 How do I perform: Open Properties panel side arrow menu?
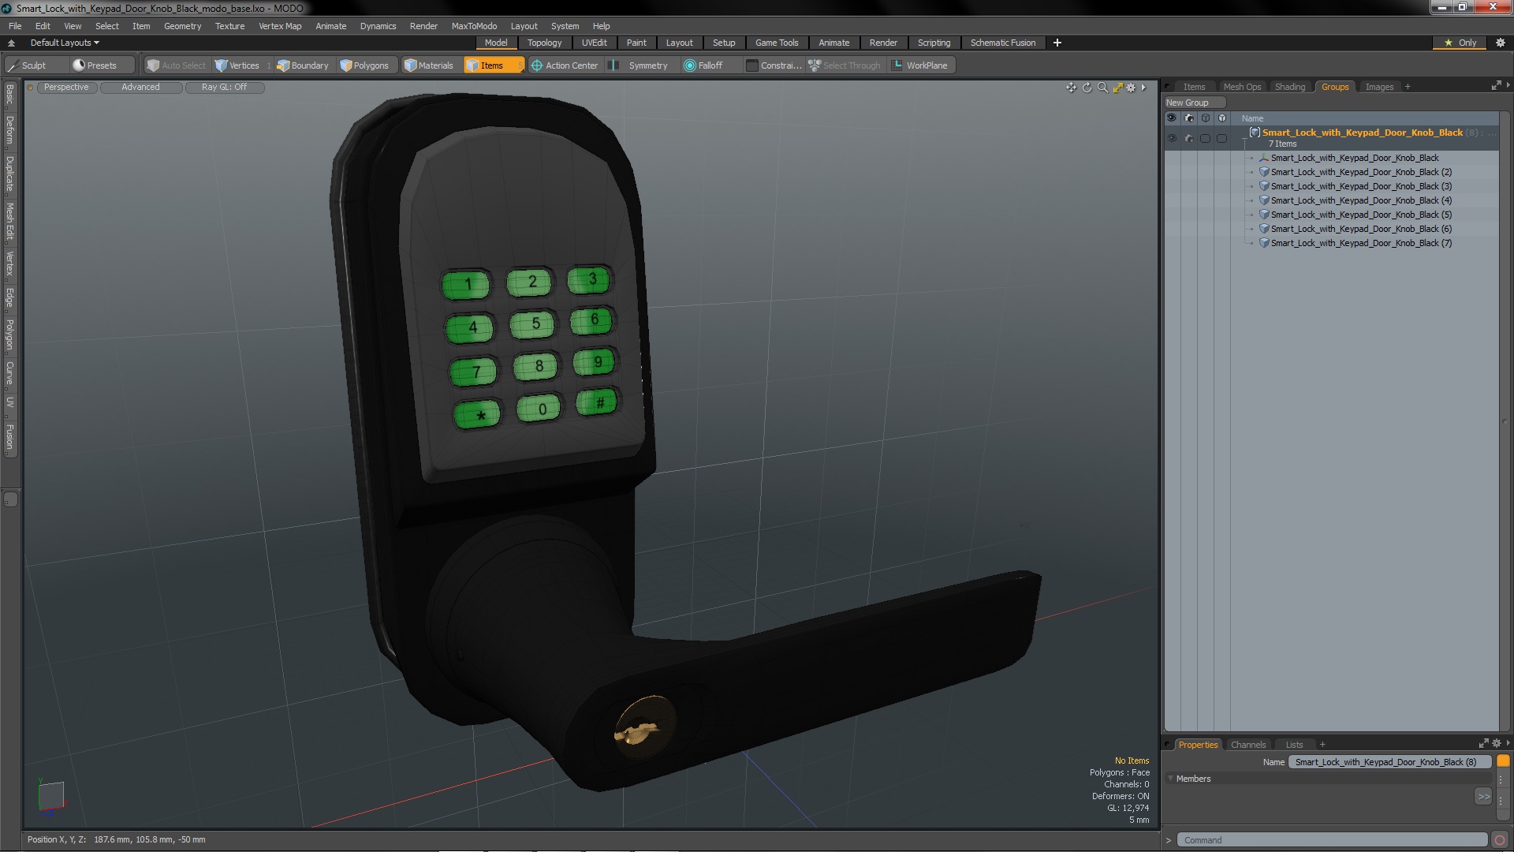coord(1508,743)
